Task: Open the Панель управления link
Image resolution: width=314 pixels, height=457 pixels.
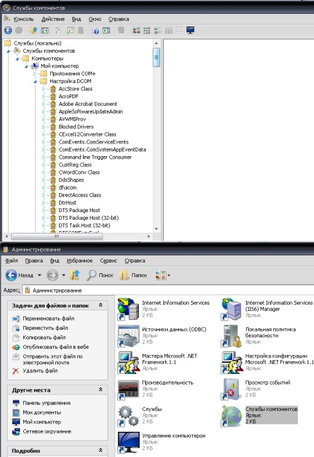Action: pos(46,403)
